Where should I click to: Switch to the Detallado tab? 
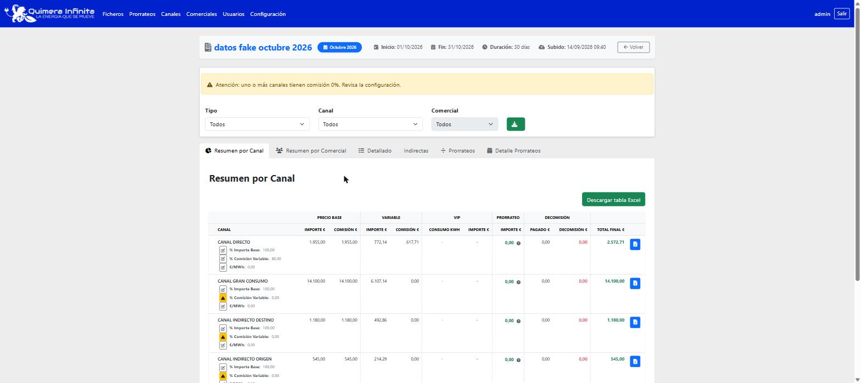click(x=375, y=151)
